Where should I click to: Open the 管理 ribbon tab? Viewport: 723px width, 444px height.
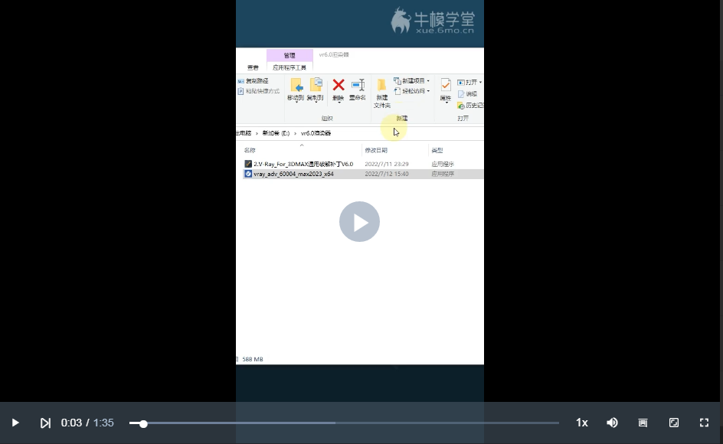(290, 55)
